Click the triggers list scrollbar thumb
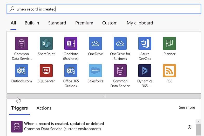 pyautogui.click(x=198, y=130)
